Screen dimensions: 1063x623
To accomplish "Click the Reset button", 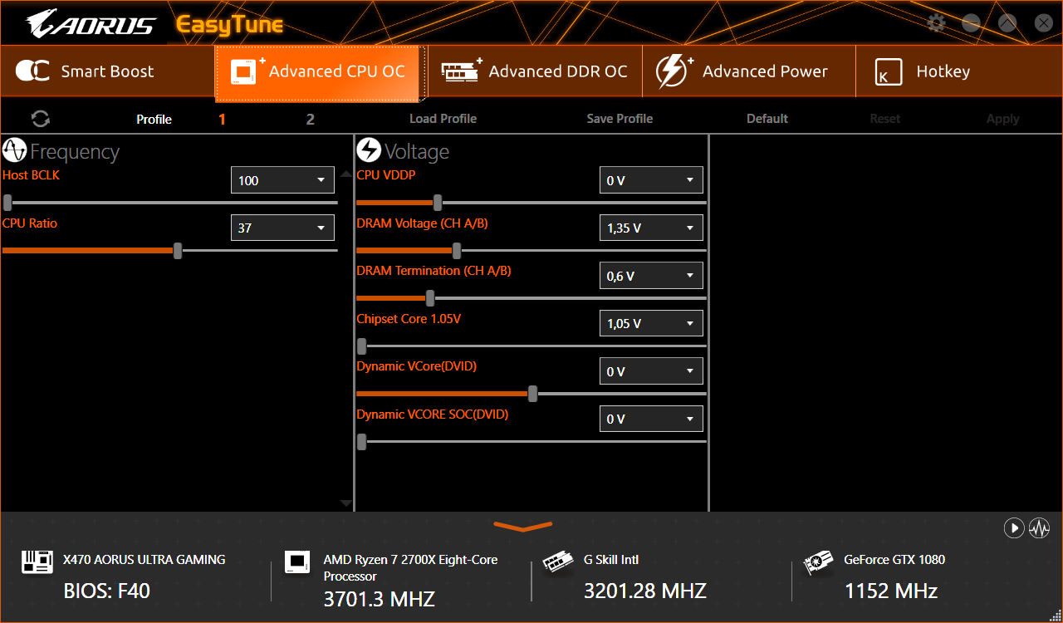I will [884, 119].
